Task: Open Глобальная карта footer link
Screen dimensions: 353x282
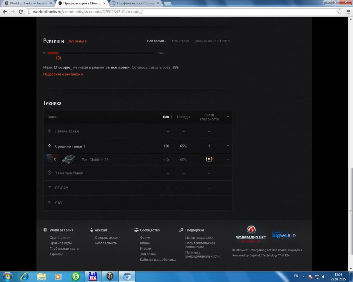Action: pos(64,249)
